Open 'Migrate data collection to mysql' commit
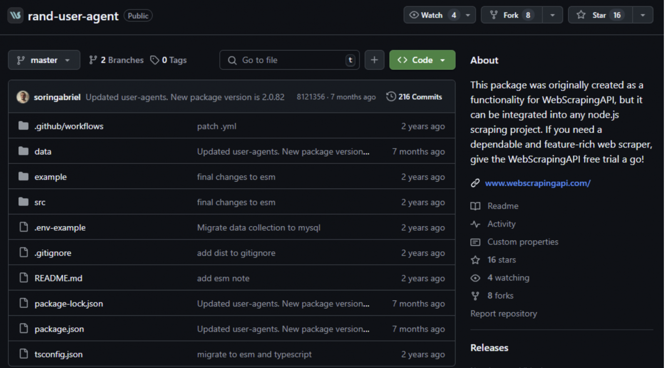This screenshot has height=368, width=666. coord(258,228)
